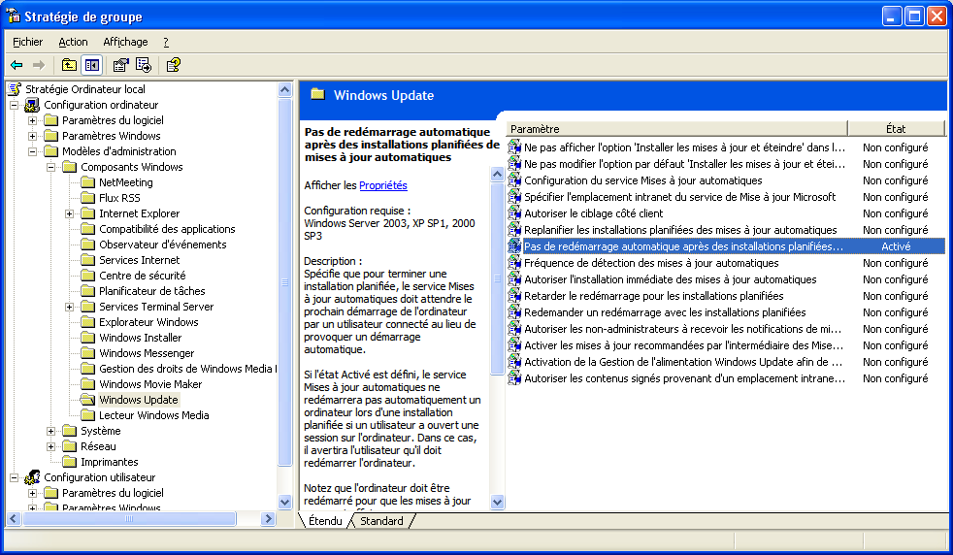Select 'Retarder le redémarrage' policy setting
Image resolution: width=953 pixels, height=555 pixels.
pos(653,296)
